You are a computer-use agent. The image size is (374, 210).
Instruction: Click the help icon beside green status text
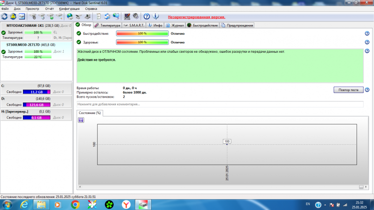pos(367,51)
